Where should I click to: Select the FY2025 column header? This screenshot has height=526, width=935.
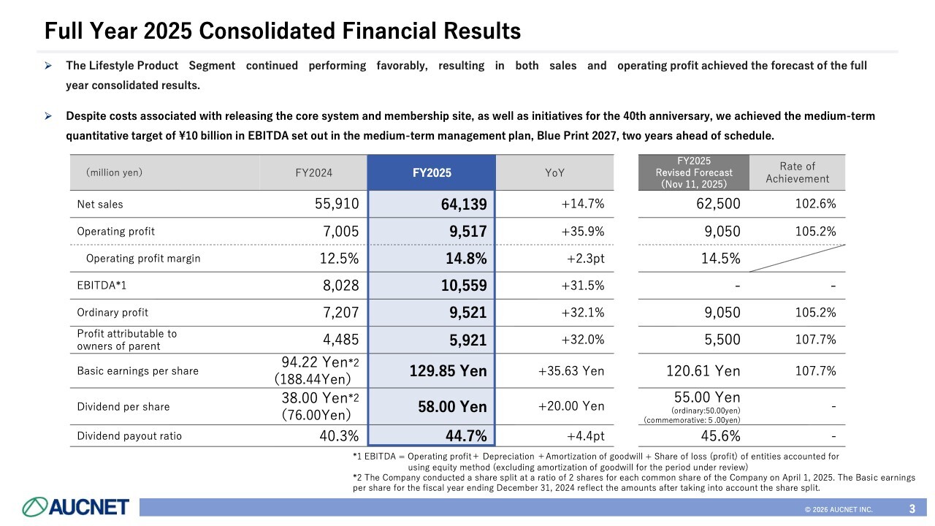(x=432, y=173)
